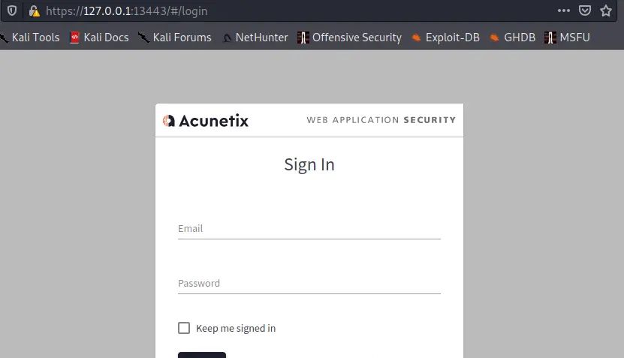
Task: Open the GHDB bookmark
Action: pos(520,37)
